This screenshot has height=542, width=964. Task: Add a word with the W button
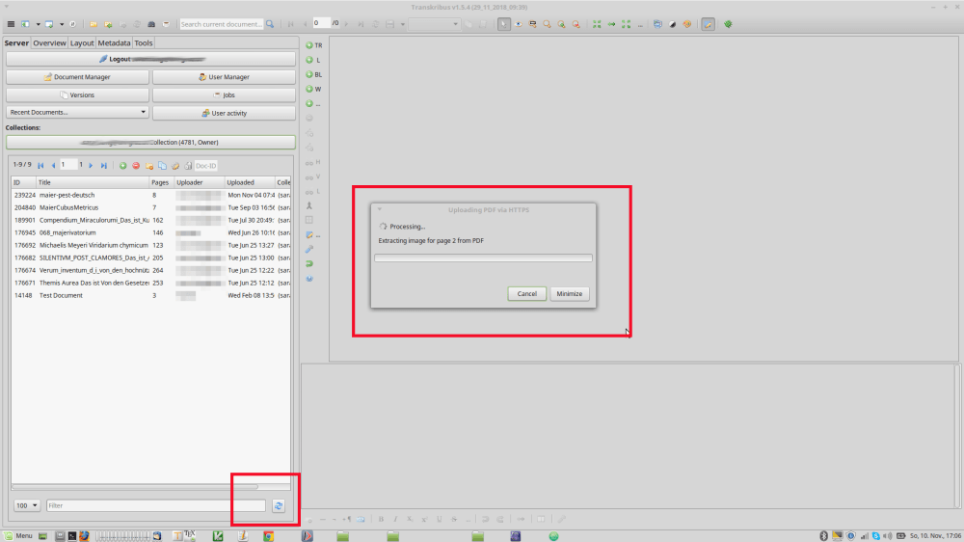[313, 89]
